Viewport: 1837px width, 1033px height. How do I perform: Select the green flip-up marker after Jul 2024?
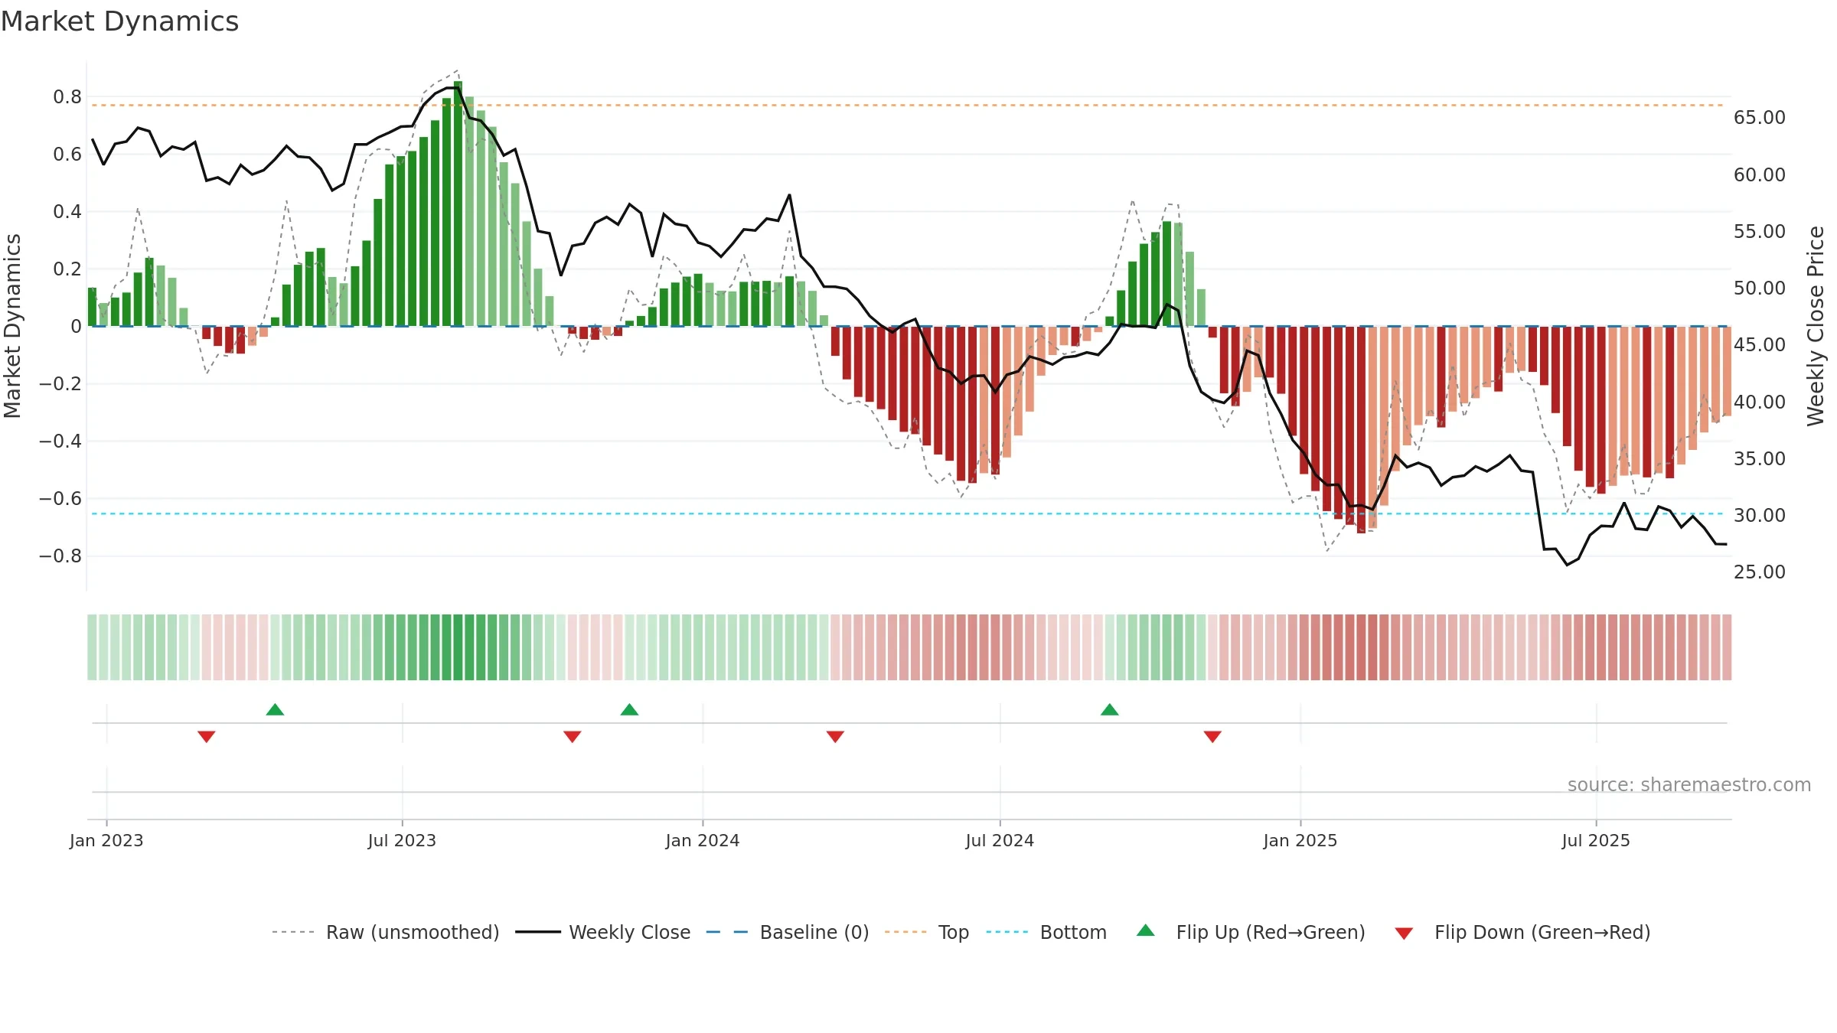(x=1110, y=709)
